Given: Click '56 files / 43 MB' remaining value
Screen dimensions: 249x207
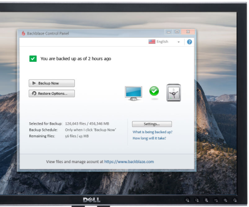Looking at the screenshot, I should pyautogui.click(x=77, y=136).
